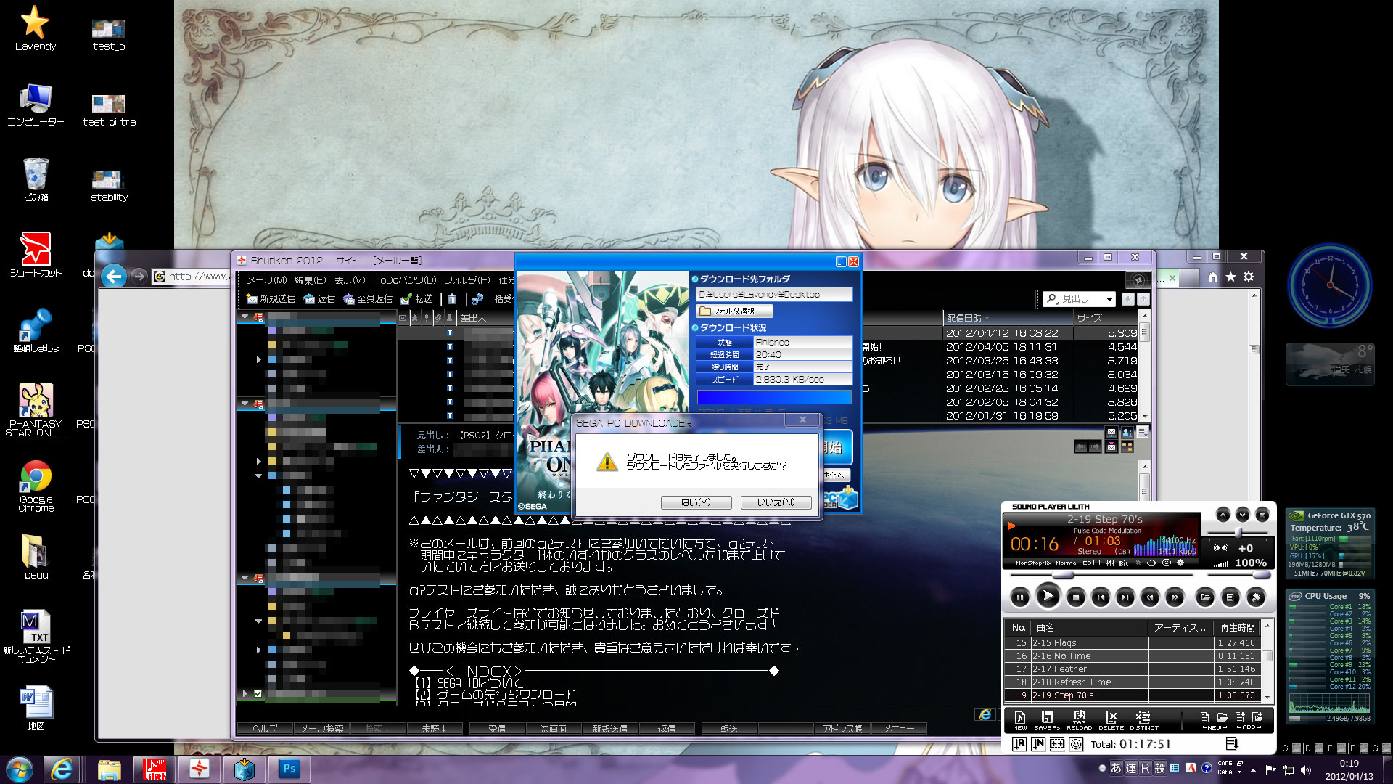
Task: Click the download folder path field
Action: [x=774, y=295]
